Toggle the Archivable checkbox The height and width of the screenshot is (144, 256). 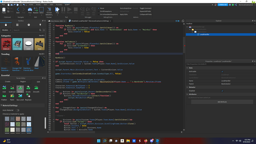222,72
